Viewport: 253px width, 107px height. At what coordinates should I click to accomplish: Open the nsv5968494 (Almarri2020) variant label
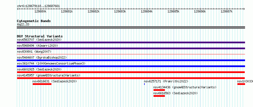[38, 46]
